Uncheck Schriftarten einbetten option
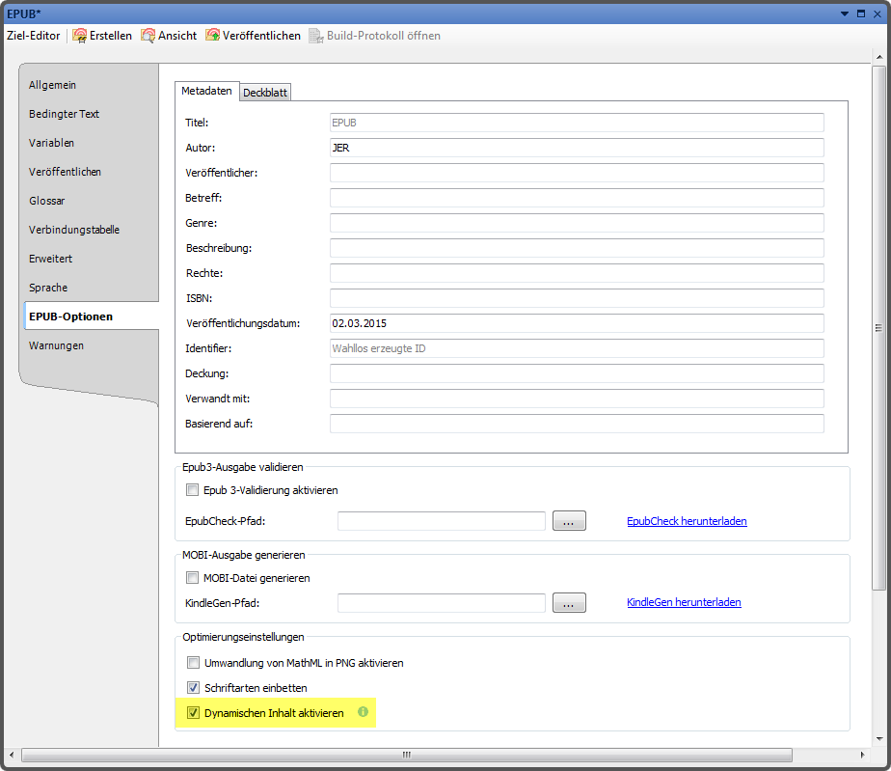891x771 pixels. (x=192, y=688)
